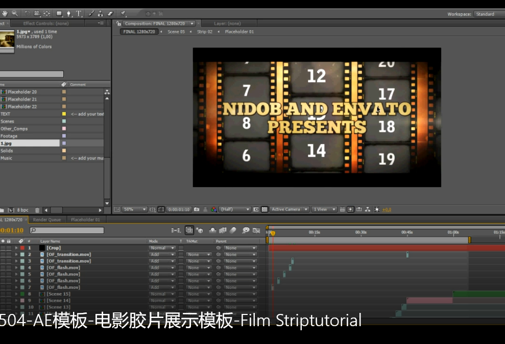The width and height of the screenshot is (505, 344).
Task: Click the pink label swatch for Other_Comps
Action: [x=64, y=128]
